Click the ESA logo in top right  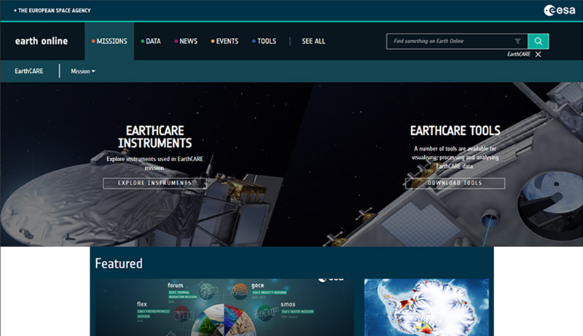559,10
